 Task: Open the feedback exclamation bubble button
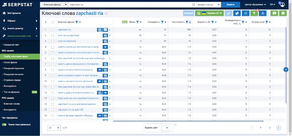pyautogui.click(x=274, y=13)
